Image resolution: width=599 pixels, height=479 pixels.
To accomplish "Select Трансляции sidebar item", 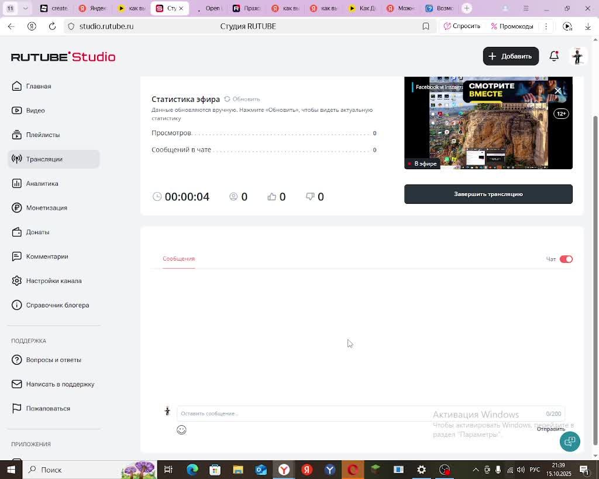I will point(53,159).
